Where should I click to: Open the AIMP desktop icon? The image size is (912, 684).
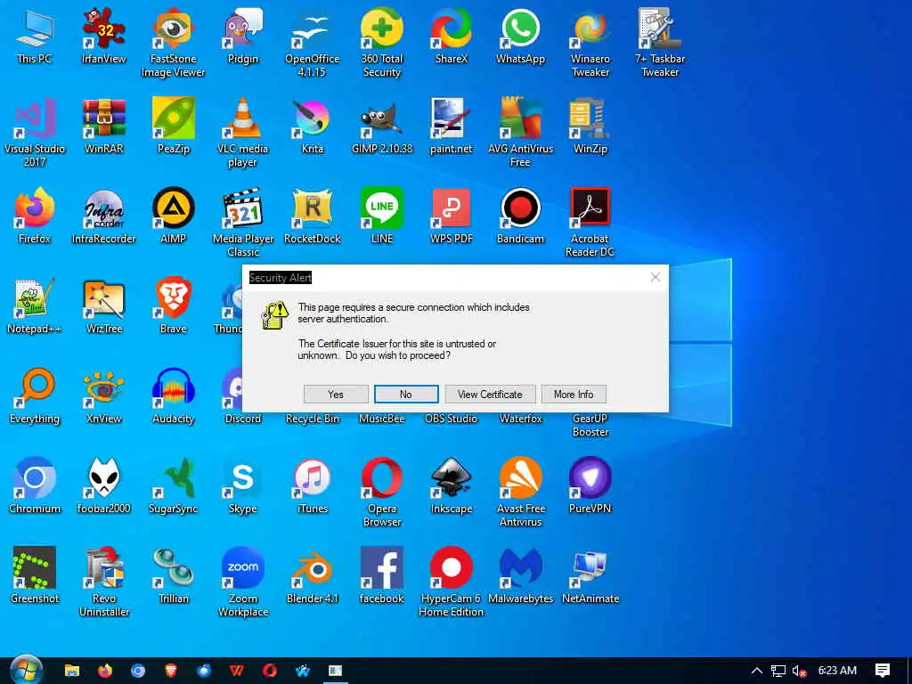click(x=174, y=216)
